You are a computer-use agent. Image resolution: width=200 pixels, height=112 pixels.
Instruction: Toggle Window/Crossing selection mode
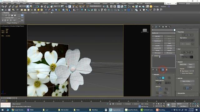pyautogui.click(x=38, y=6)
